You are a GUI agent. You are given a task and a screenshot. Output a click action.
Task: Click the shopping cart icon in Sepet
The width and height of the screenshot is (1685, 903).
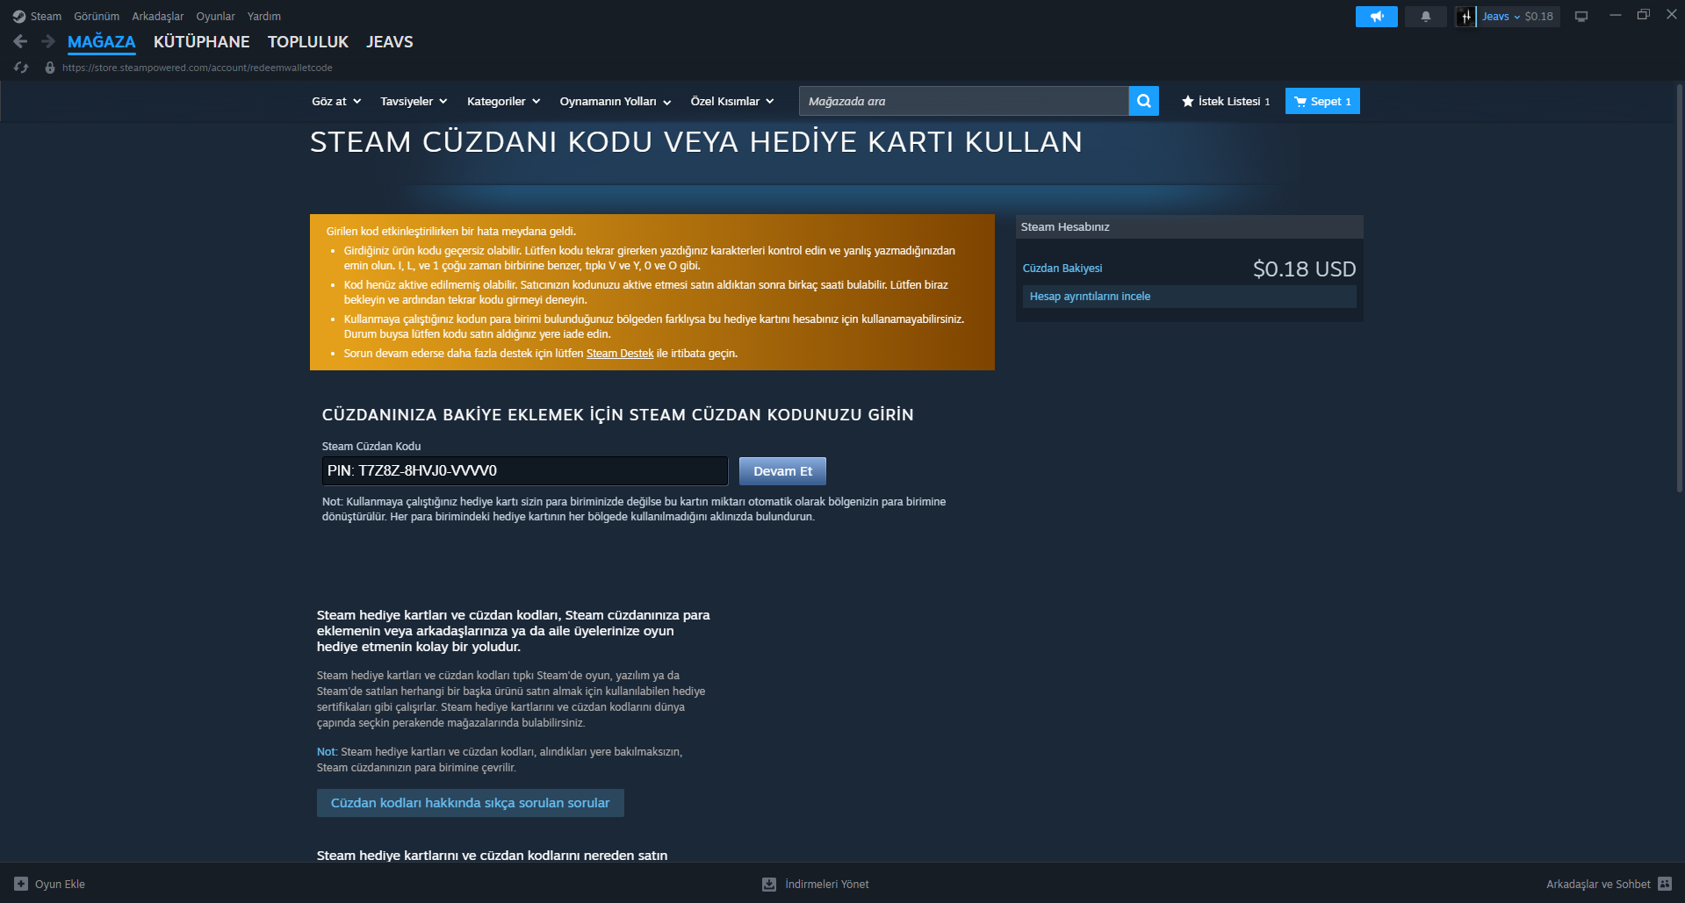1300,102
